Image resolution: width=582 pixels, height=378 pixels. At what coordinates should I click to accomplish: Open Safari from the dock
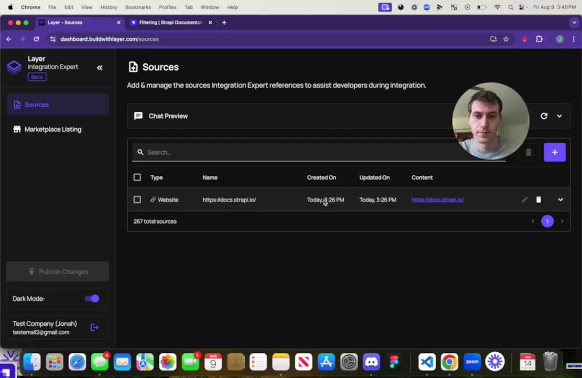(x=77, y=362)
